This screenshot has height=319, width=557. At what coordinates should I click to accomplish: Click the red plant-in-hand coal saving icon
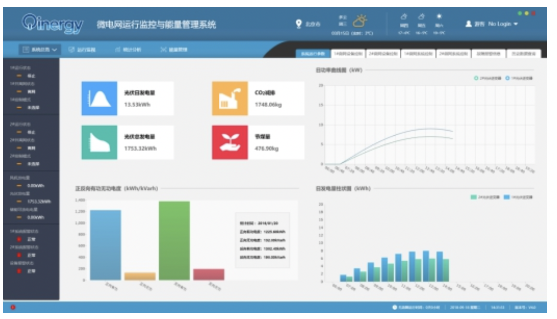pos(230,142)
